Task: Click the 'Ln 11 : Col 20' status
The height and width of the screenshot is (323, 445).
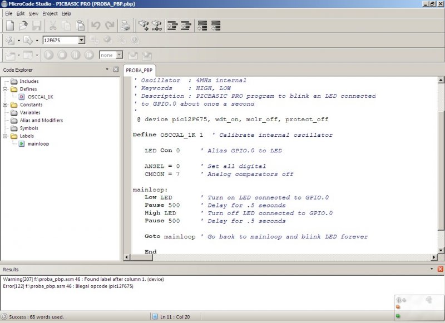Action: pos(175,317)
